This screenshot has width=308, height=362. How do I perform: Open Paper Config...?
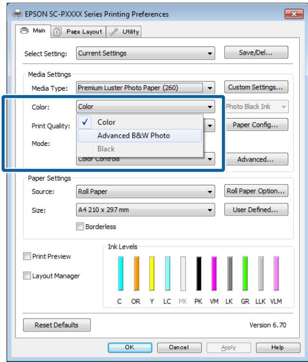tap(256, 125)
